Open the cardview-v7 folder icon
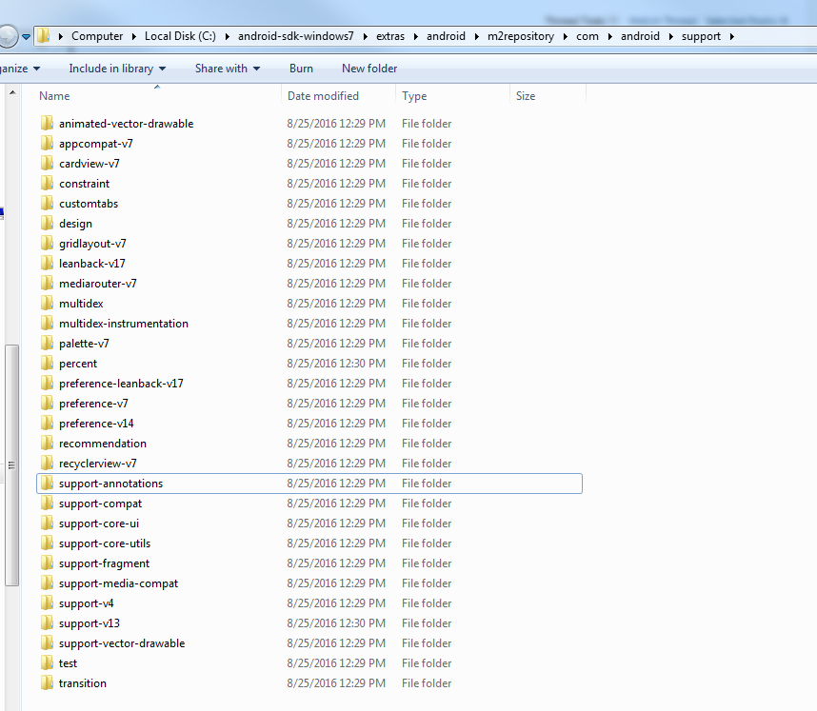 48,163
